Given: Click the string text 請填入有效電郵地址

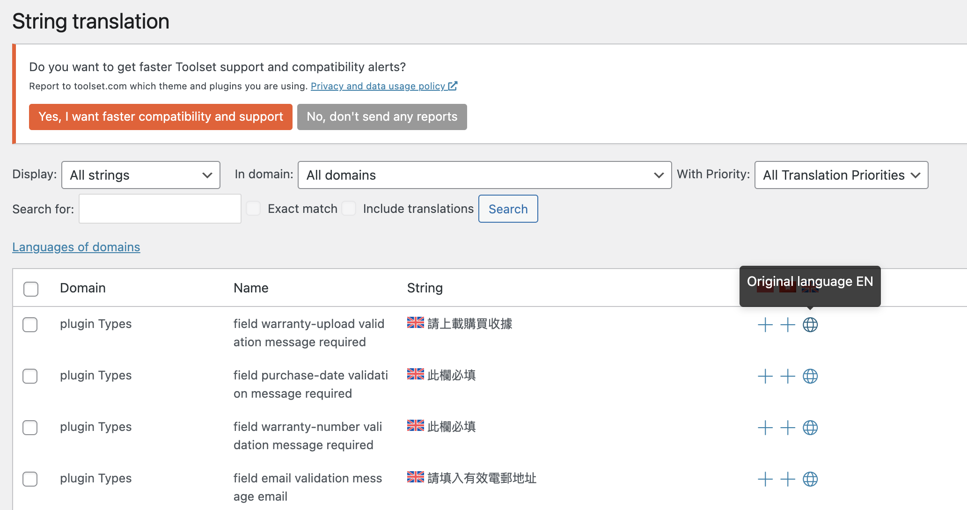Looking at the screenshot, I should tap(482, 478).
